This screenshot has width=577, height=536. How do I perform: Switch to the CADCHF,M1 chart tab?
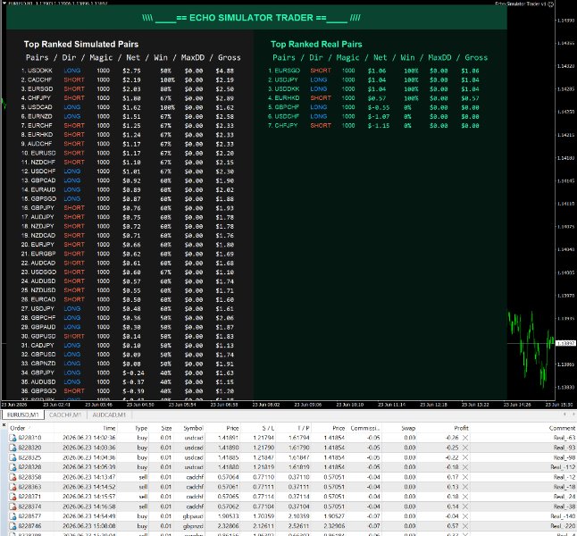coord(65,415)
